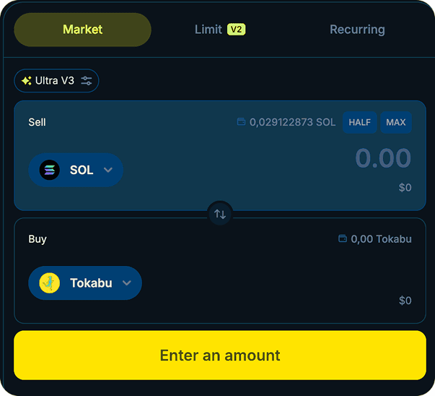Switch to the Limit tab
The width and height of the screenshot is (435, 396).
click(x=208, y=30)
